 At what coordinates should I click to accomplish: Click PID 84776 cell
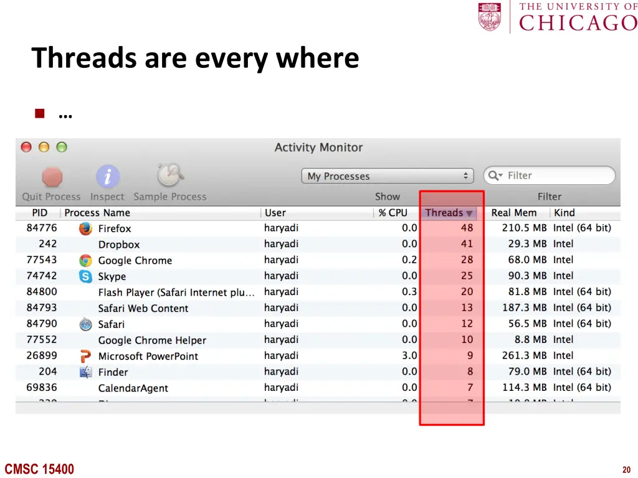pos(42,228)
